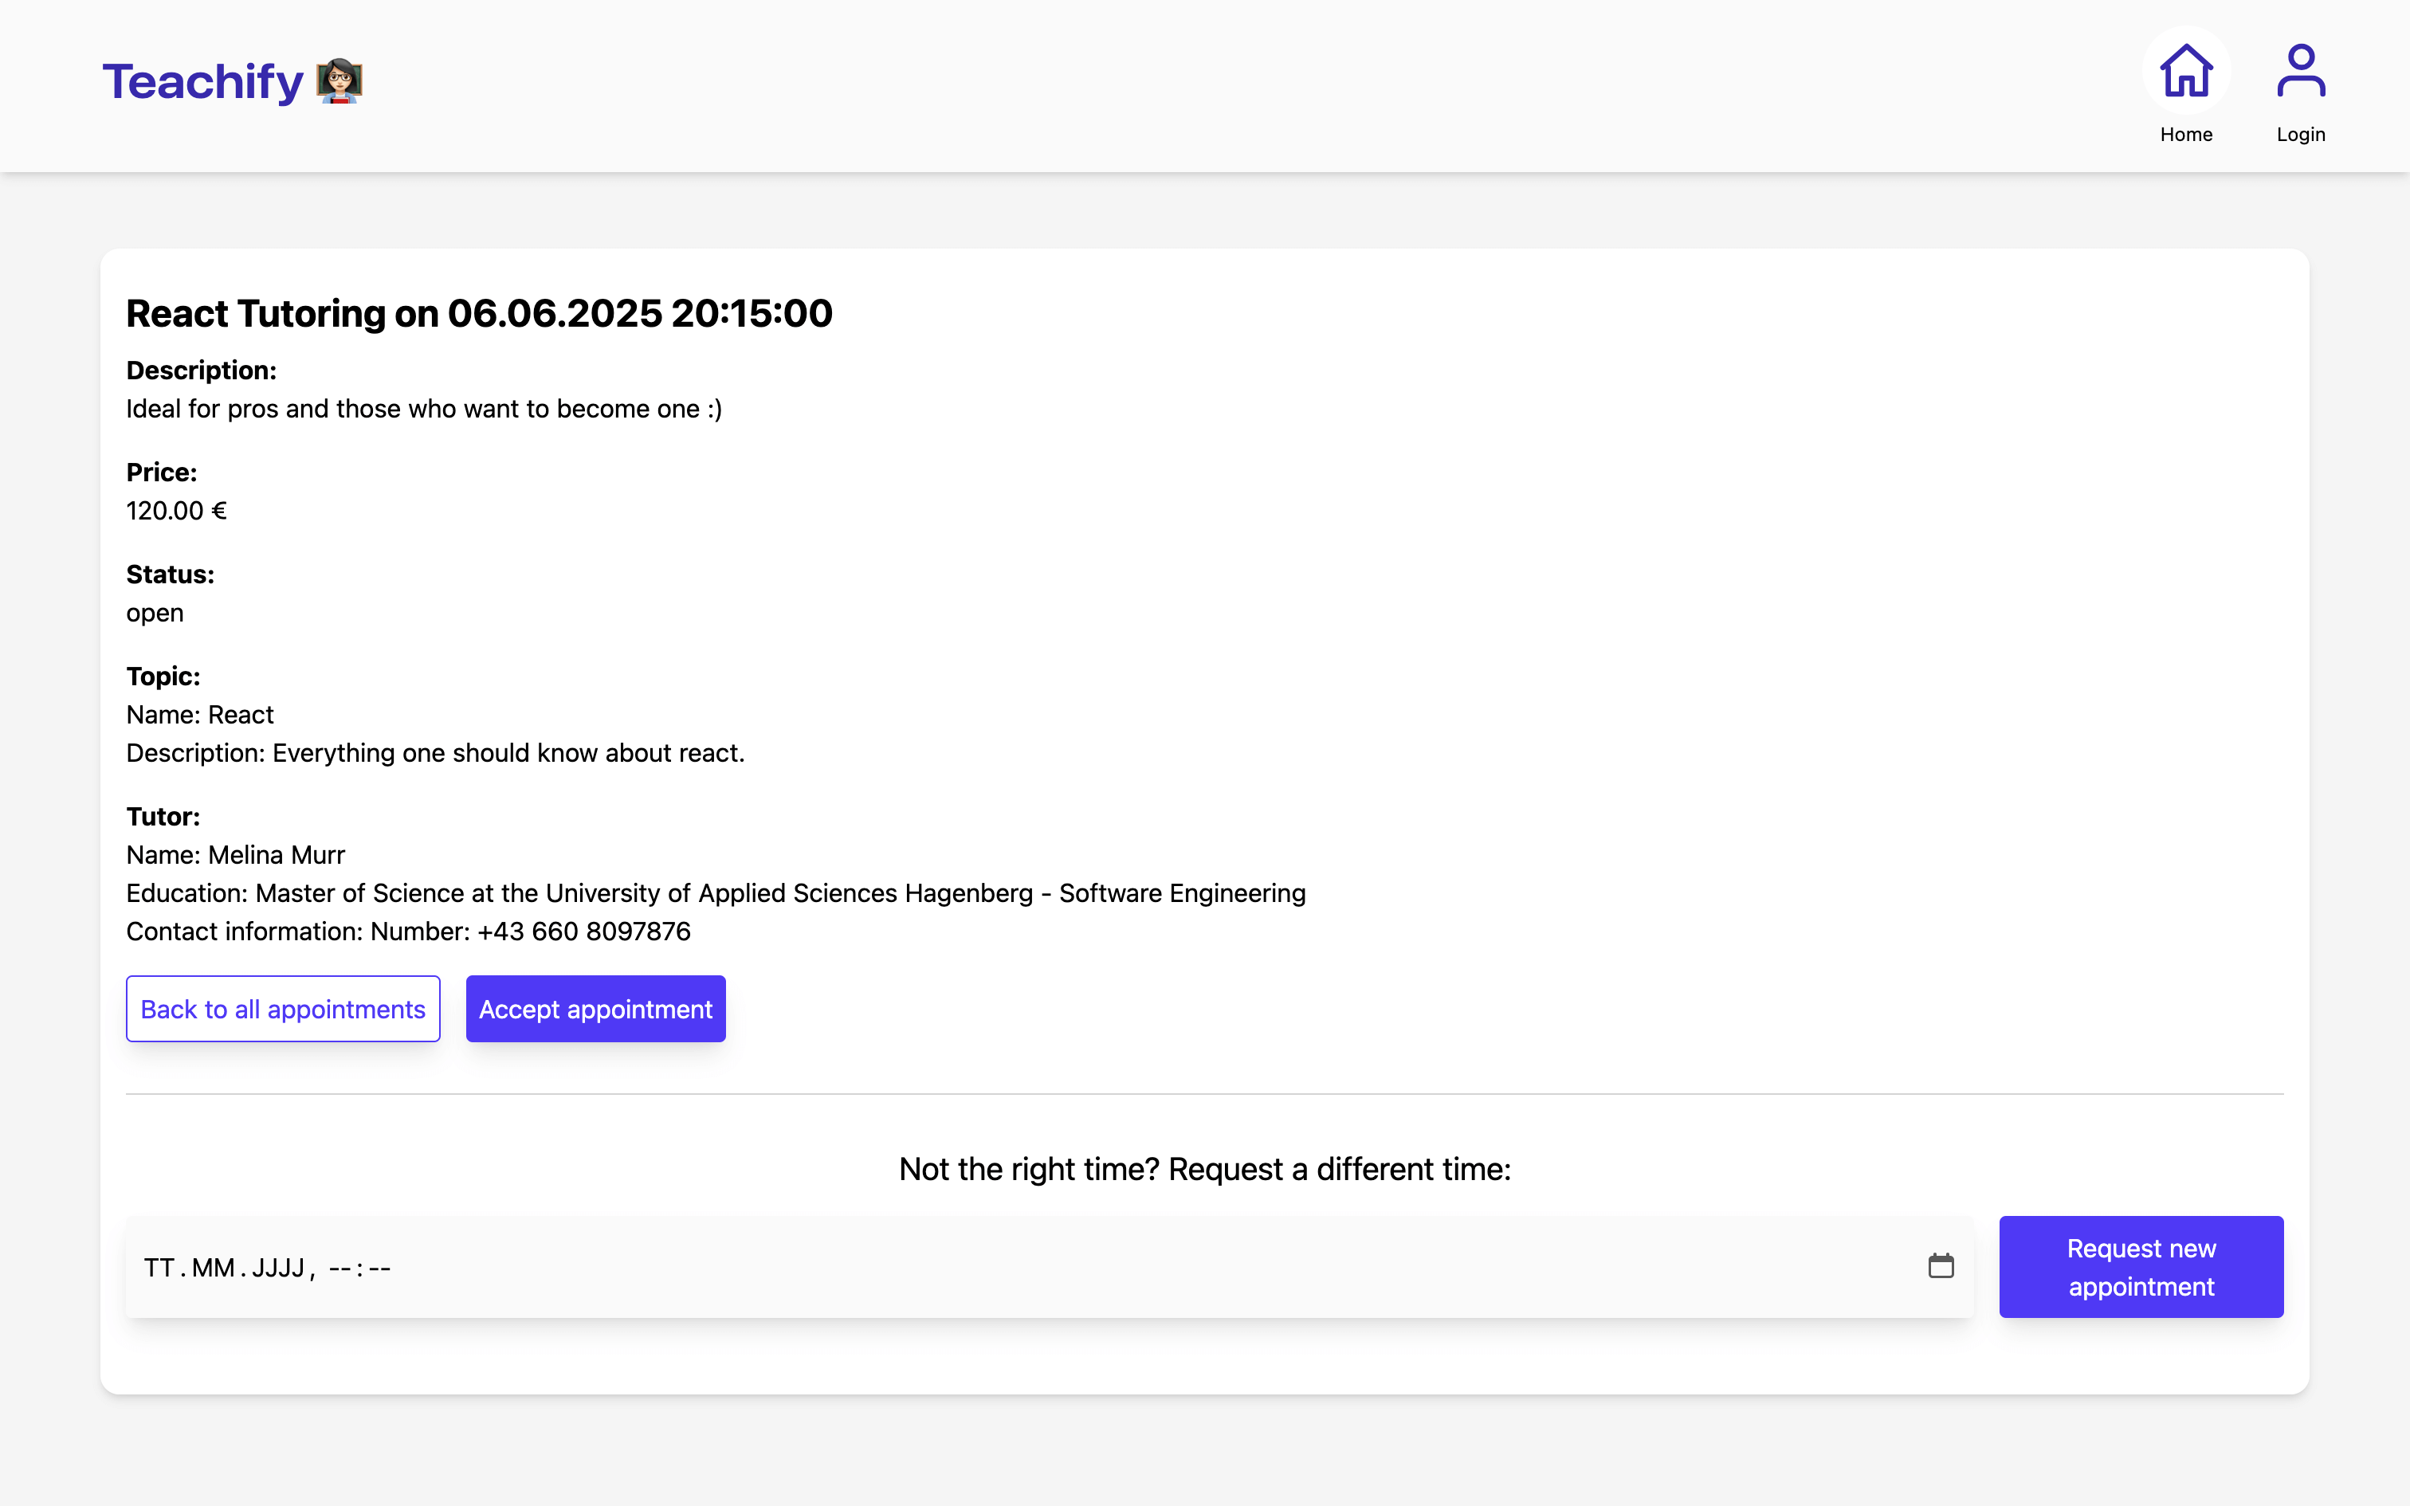Click the teacher emoji in logo
Screen dimensions: 2410x1506
340,80
